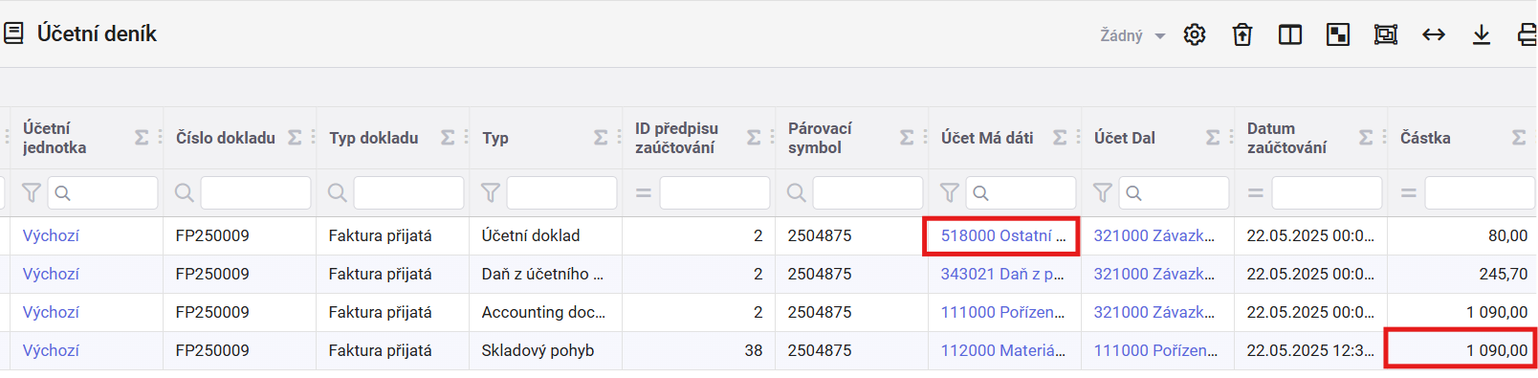Screen dimensions: 1538x378
Task: Click the sum icon in ID předpisu zaúčtování column
Action: coord(754,138)
